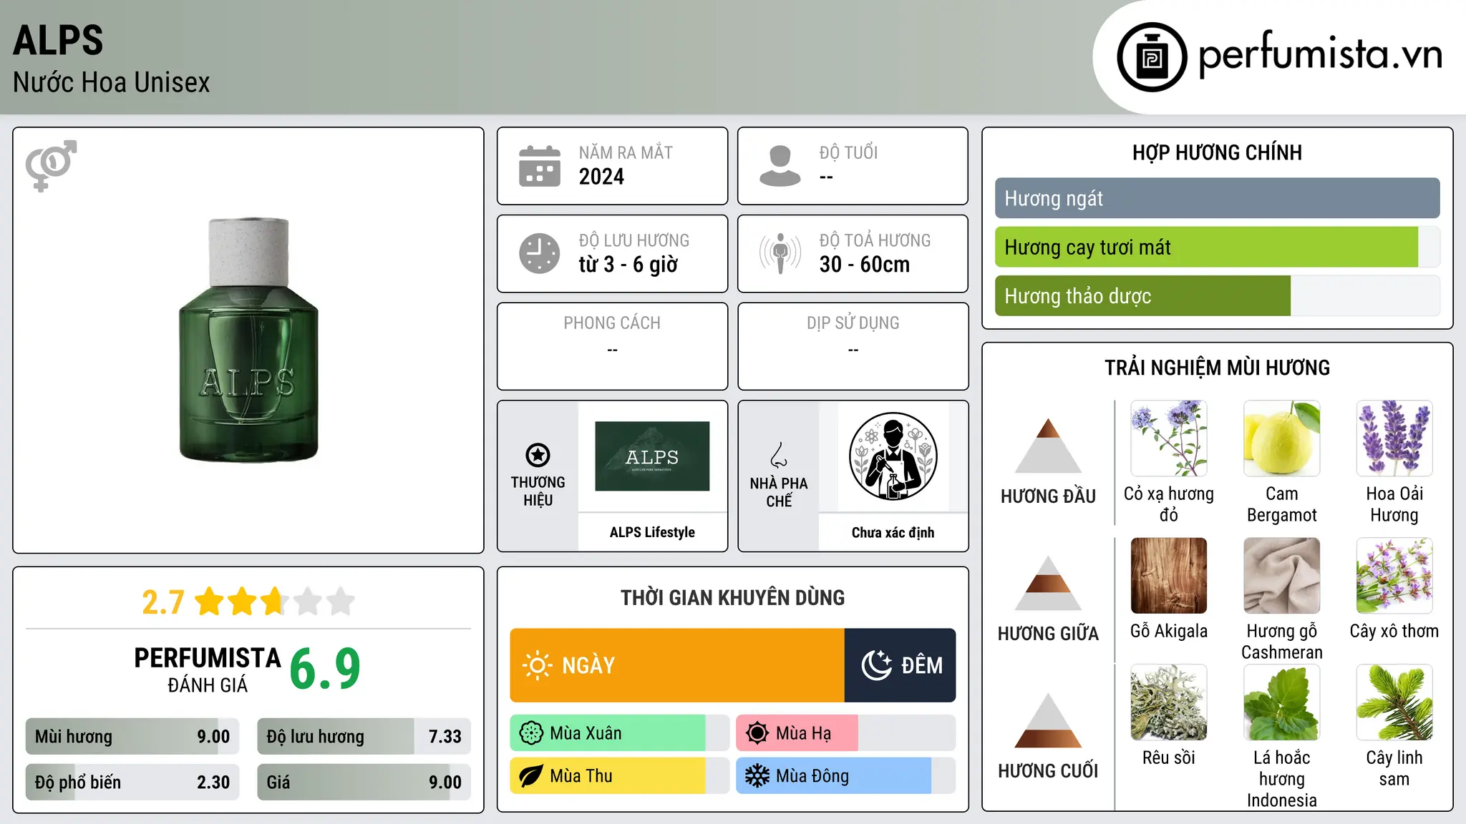Select the Cây linh sam note image
Viewport: 1466px width, 824px height.
coord(1394,702)
